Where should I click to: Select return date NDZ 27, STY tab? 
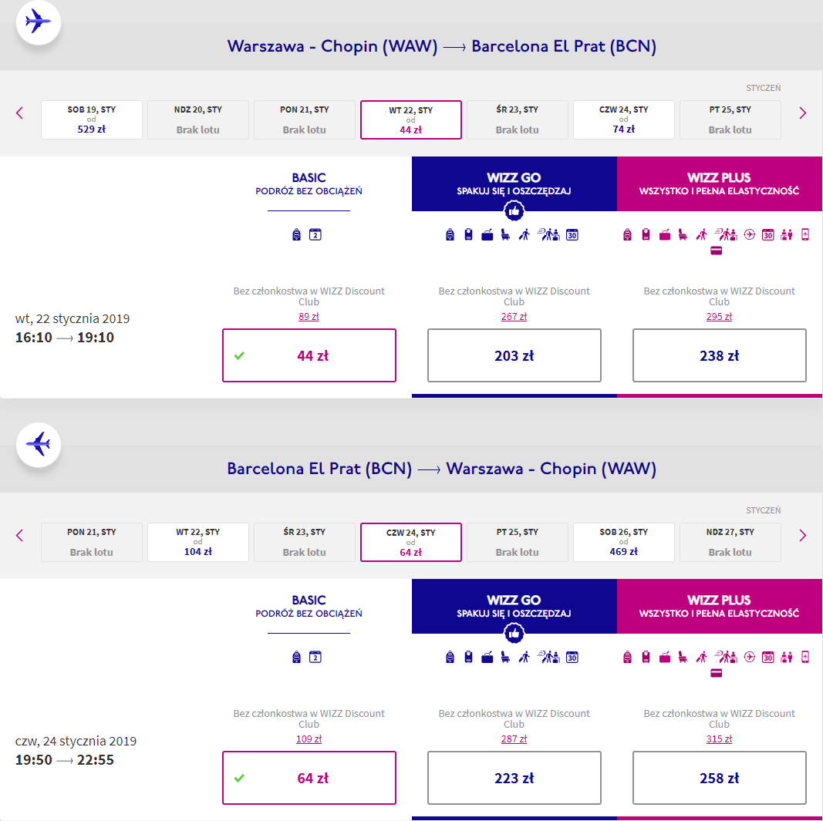pos(730,542)
